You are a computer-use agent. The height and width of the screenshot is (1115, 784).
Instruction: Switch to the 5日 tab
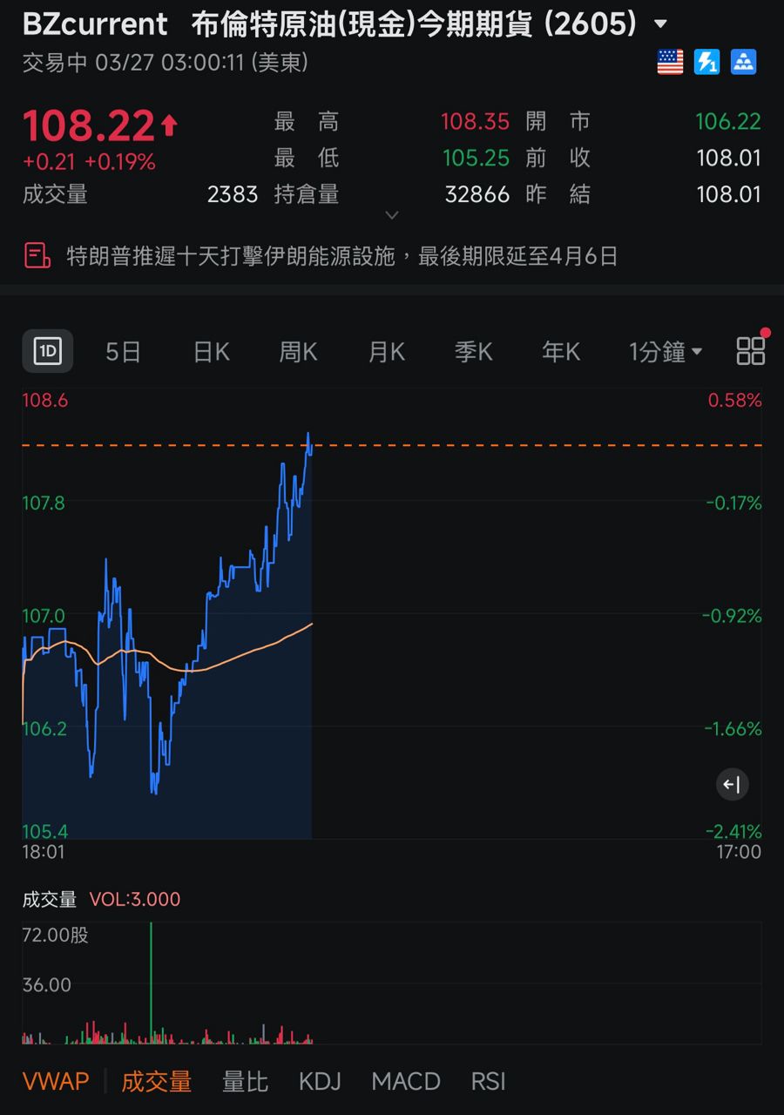click(x=124, y=351)
